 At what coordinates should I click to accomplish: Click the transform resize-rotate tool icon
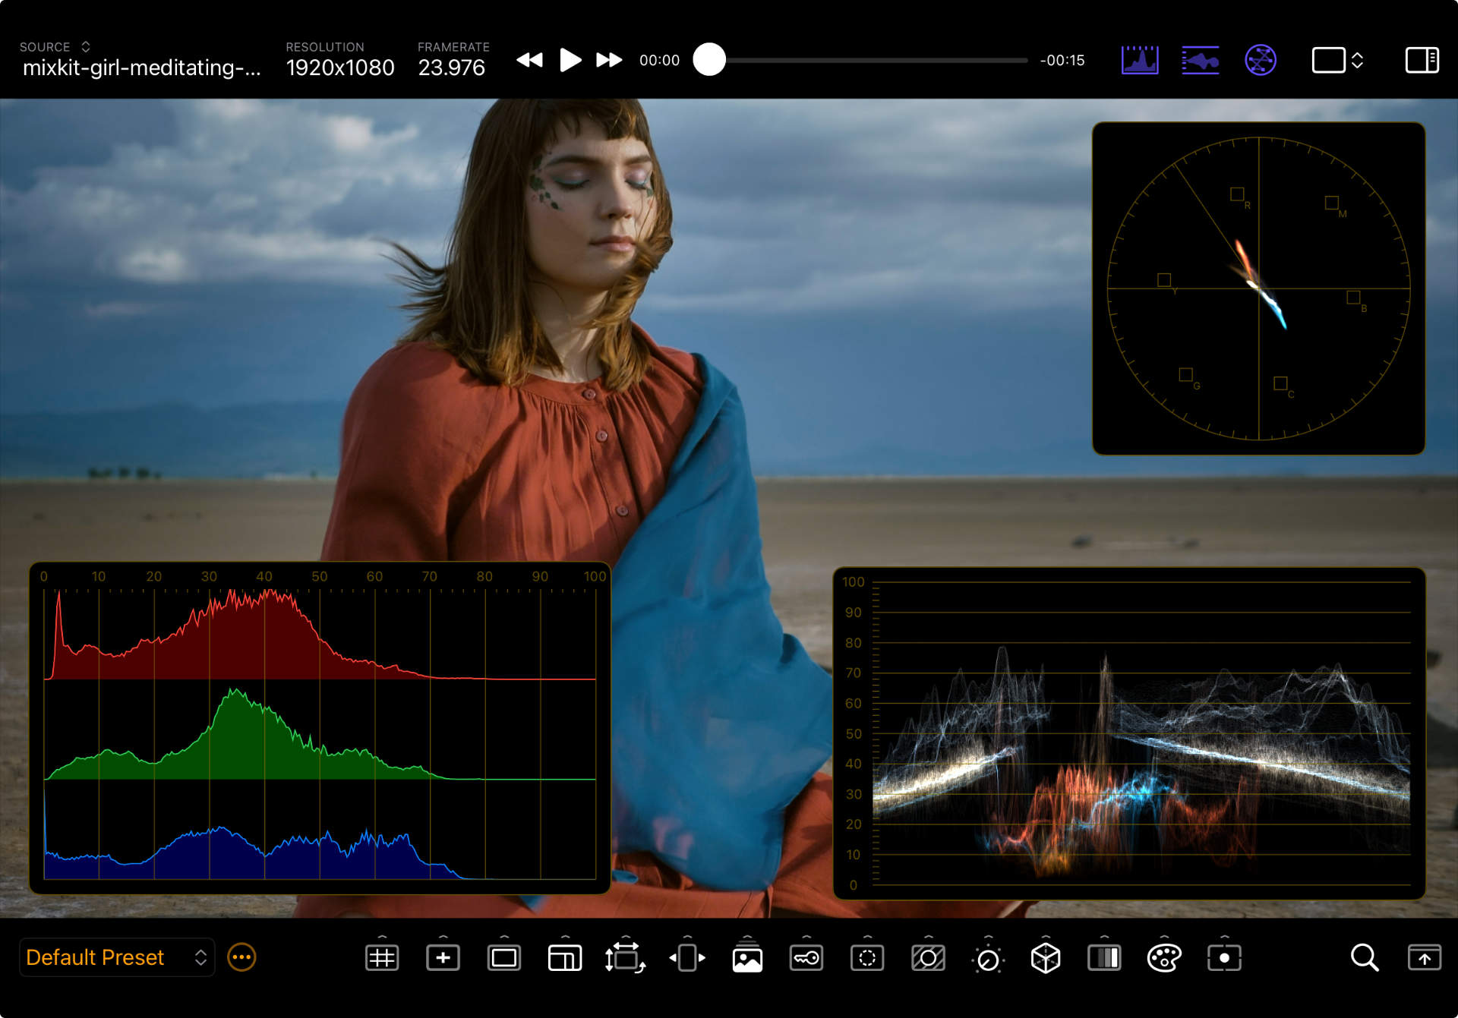(624, 958)
